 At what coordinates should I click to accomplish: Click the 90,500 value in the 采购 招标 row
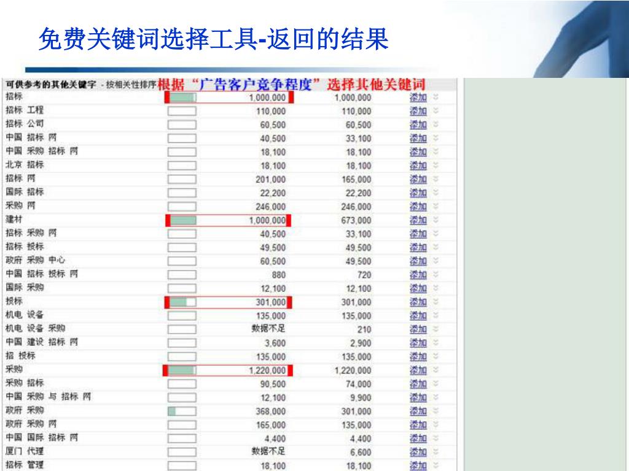click(x=273, y=384)
